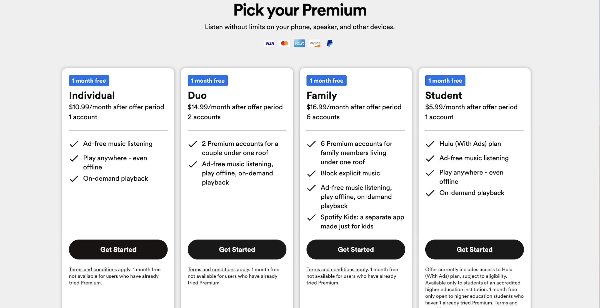Image resolution: width=600 pixels, height=308 pixels.
Task: Get started with the Duo plan
Action: coord(237,249)
